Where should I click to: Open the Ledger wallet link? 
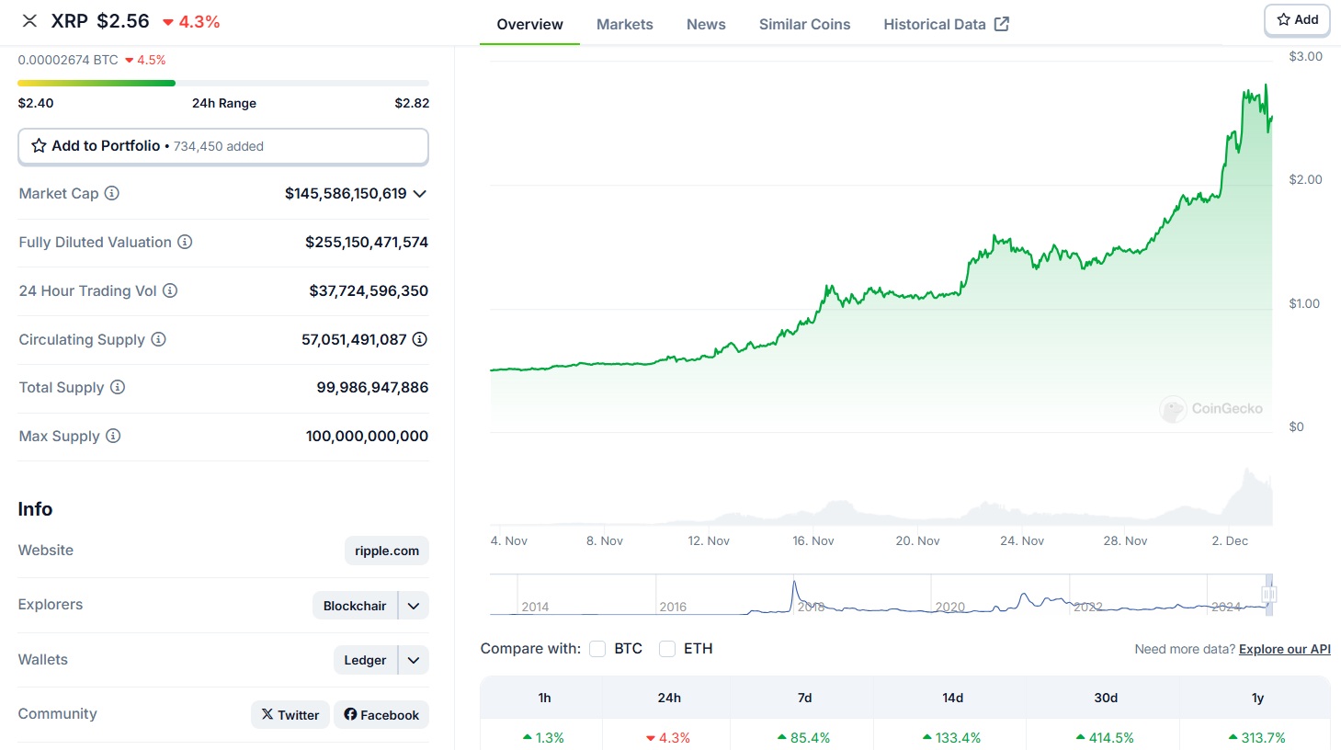pos(365,660)
